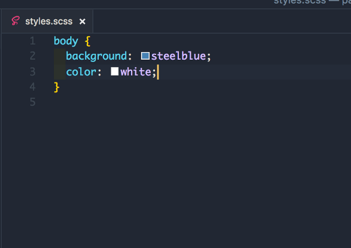Select line number 1 in the gutter

[x=32, y=41]
